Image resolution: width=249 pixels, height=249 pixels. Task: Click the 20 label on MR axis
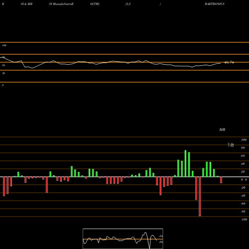click(243, 172)
